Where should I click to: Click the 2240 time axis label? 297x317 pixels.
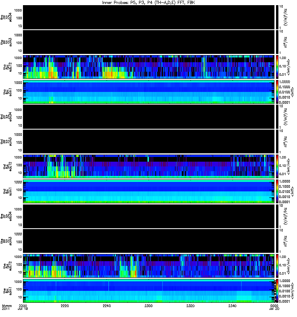coord(107,306)
